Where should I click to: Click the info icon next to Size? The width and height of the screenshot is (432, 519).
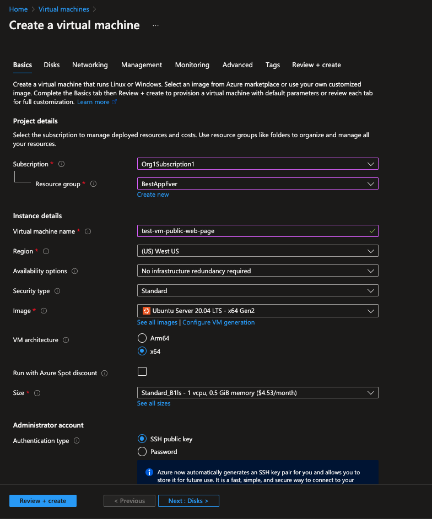coord(37,393)
